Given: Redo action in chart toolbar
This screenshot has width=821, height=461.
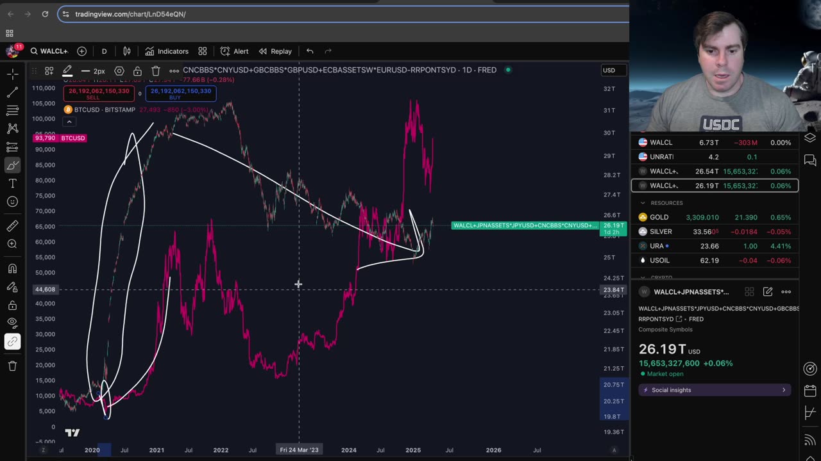Looking at the screenshot, I should (x=328, y=51).
